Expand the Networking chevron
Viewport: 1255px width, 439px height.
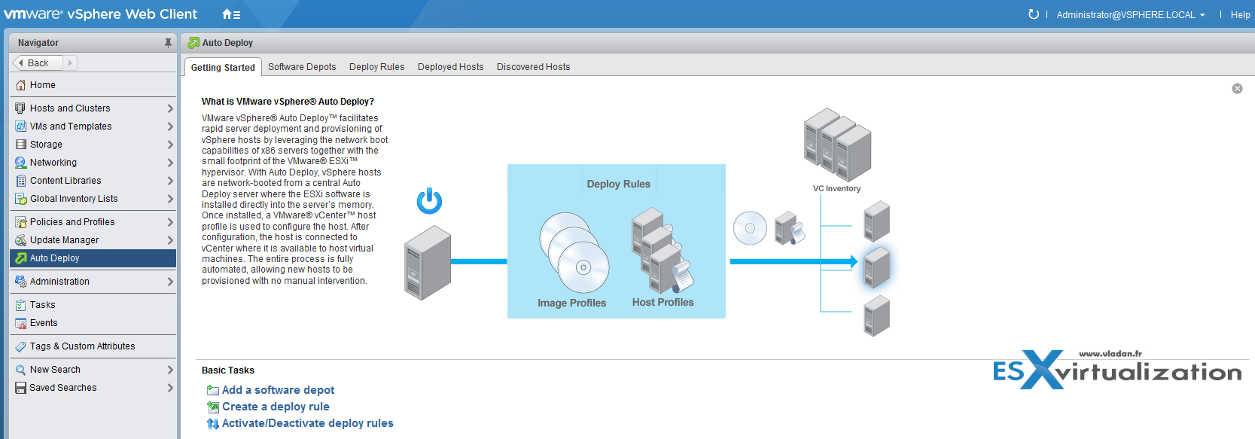170,163
